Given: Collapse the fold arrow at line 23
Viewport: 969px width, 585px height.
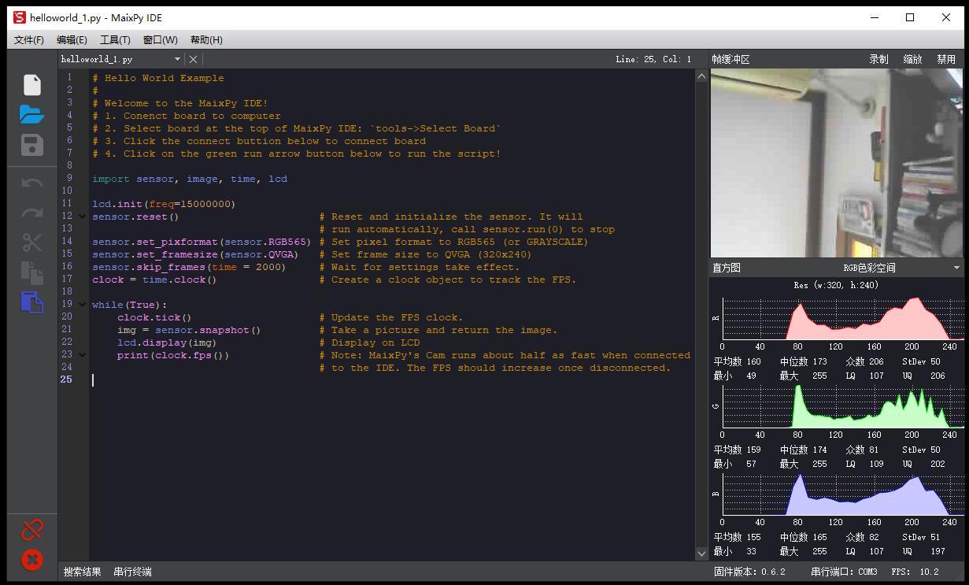Looking at the screenshot, I should (x=82, y=355).
